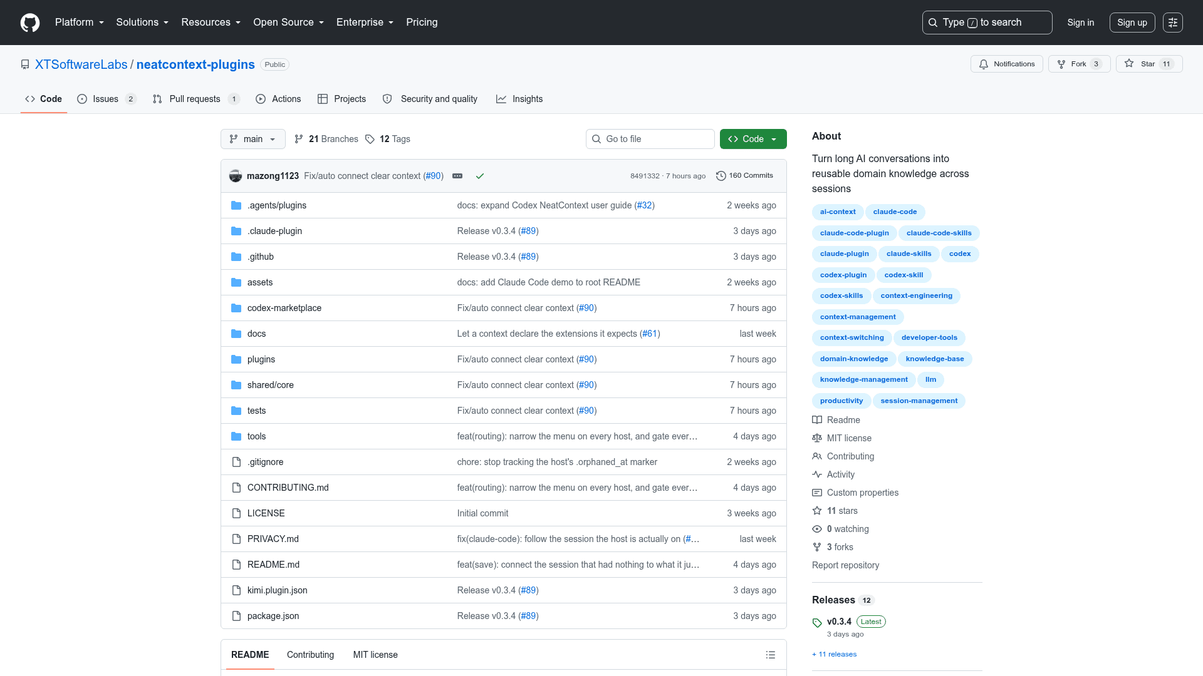The image size is (1203, 676).
Task: Focus the Type / to search field
Action: pos(987,23)
